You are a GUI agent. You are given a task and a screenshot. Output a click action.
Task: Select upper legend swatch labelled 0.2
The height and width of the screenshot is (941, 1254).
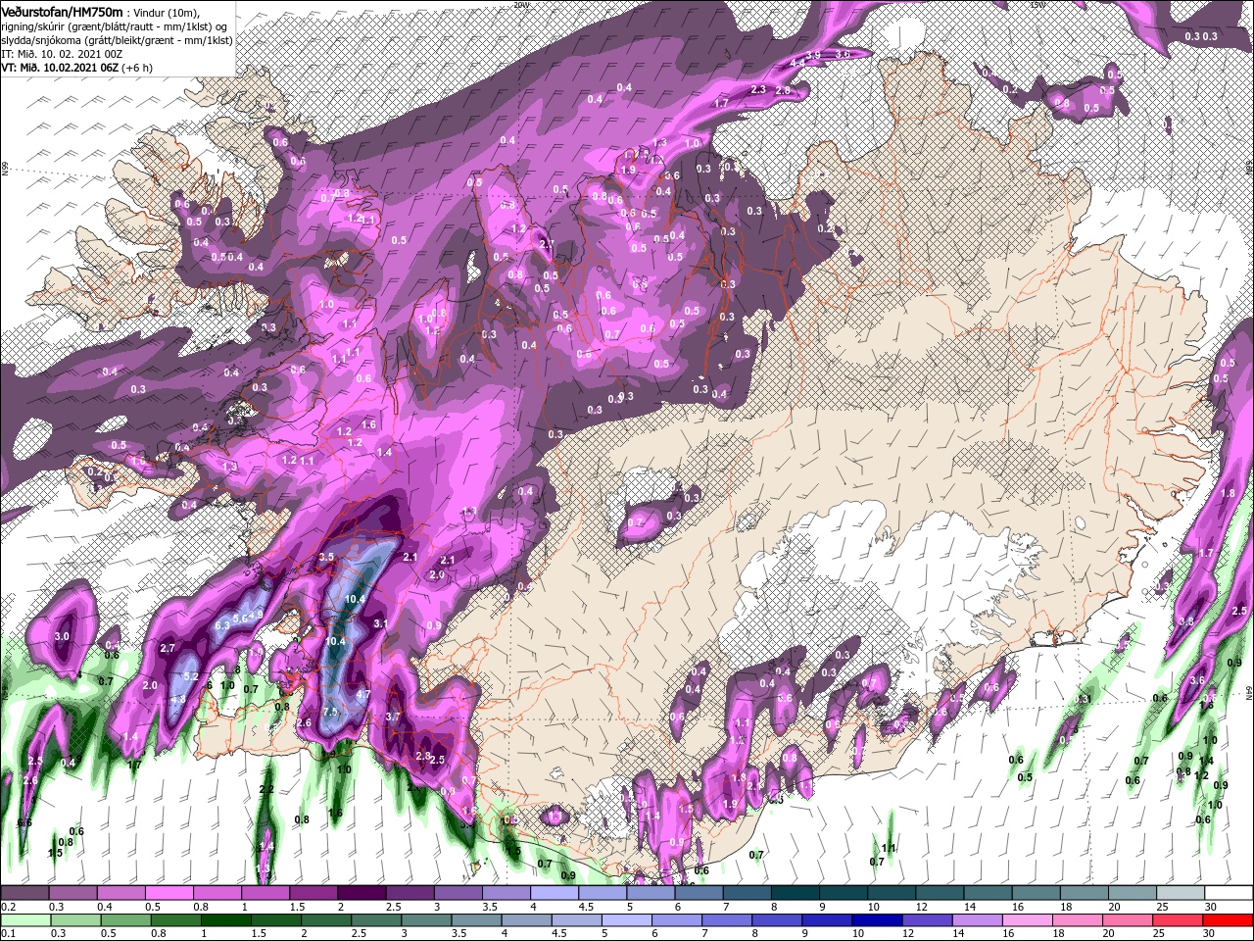pyautogui.click(x=24, y=893)
